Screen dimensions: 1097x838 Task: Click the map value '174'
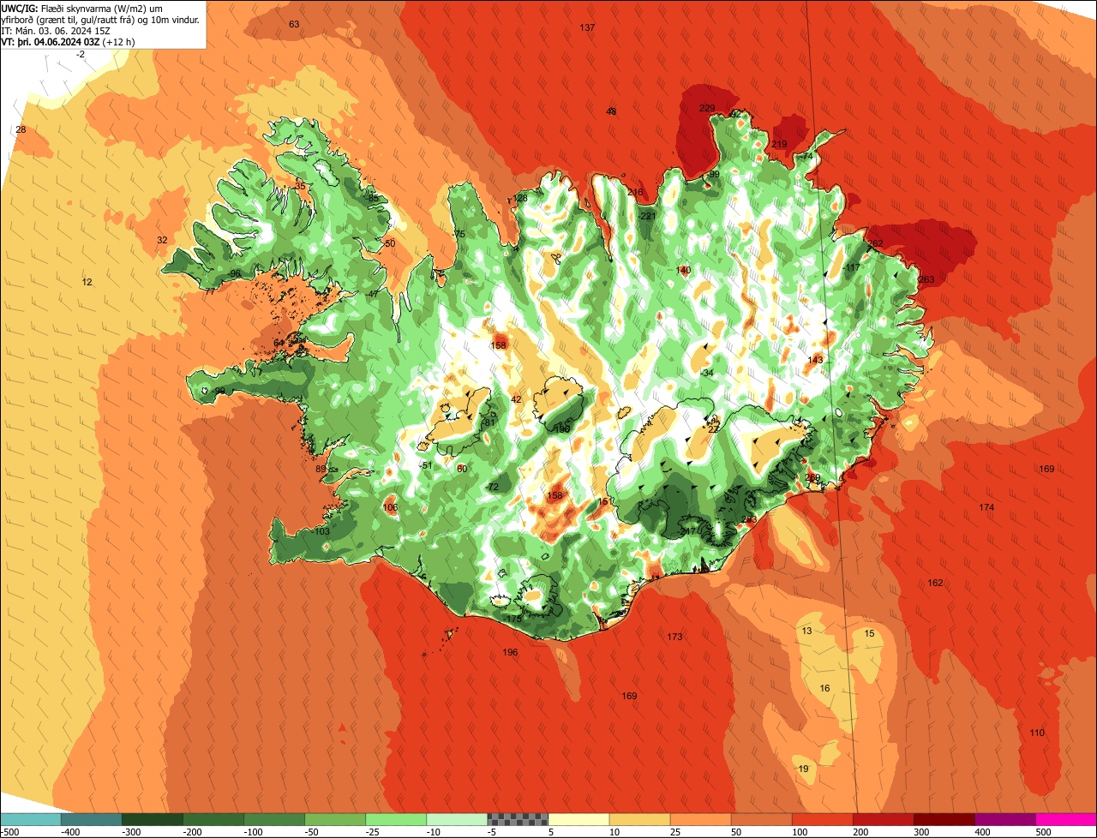click(986, 507)
